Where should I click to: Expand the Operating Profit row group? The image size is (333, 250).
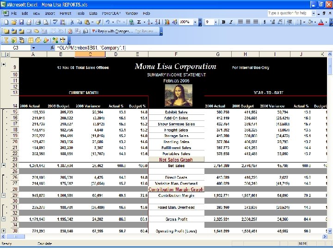coord(4,231)
